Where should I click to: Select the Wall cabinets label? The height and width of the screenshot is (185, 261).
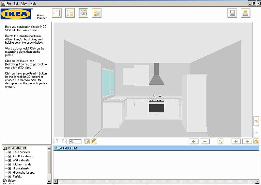click(21, 160)
